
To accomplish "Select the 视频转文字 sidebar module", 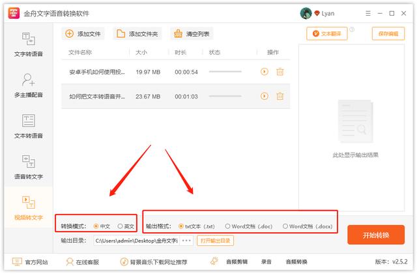I will (29, 207).
